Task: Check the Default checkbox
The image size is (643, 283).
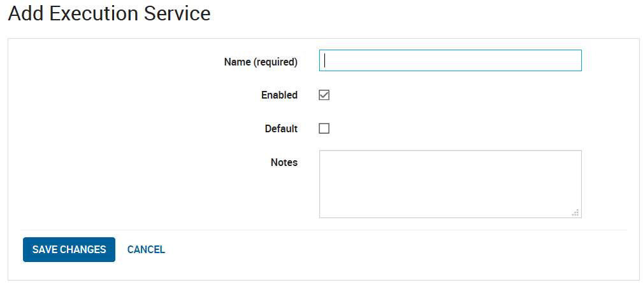Action: (324, 128)
